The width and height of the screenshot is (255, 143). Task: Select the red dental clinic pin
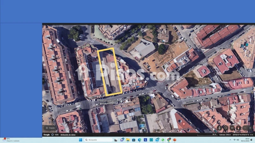pos(184,124)
